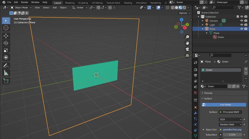This screenshot has width=249, height=139.
Task: Open the File menu
Action: (9, 2)
